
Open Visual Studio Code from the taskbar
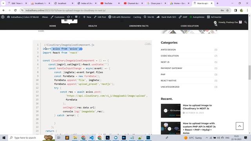[x=91, y=137]
